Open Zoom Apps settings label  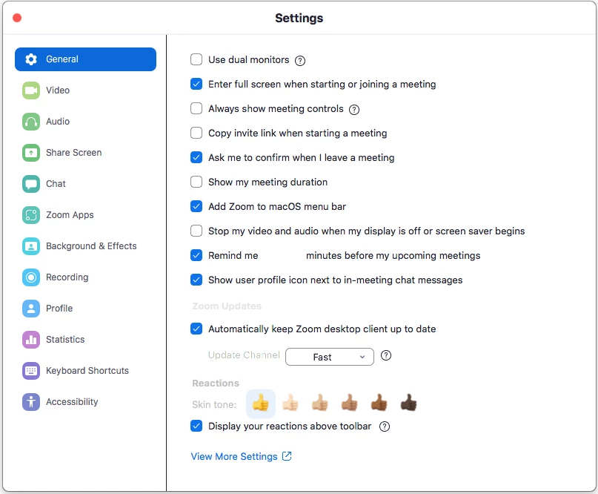pos(70,215)
